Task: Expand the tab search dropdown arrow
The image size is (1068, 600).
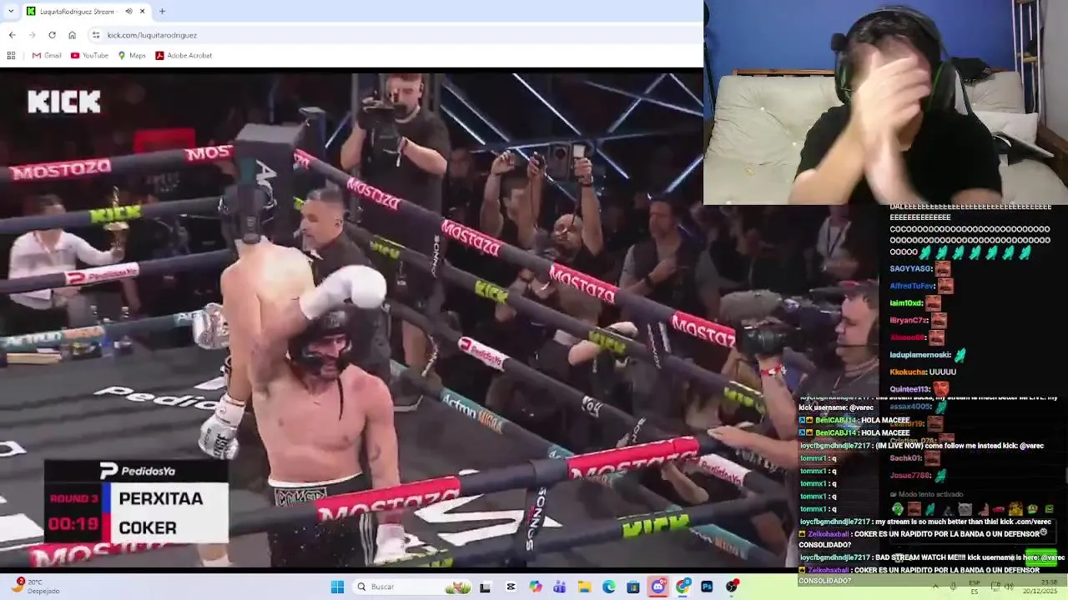Action: (10, 11)
